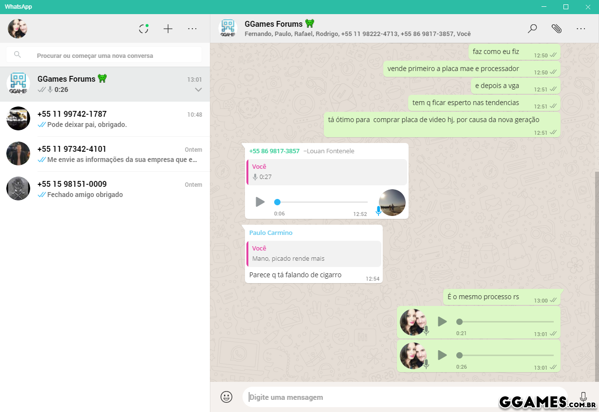Open chat with +55 11 99742-1787

click(105, 119)
